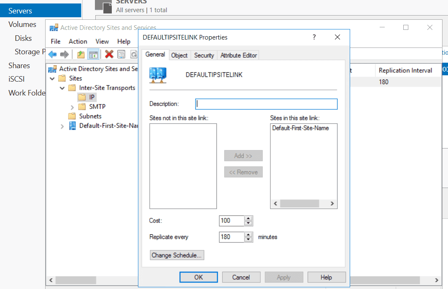The height and width of the screenshot is (289, 448).
Task: Click the Active Directory Sites and Services title icon
Action: (54, 28)
